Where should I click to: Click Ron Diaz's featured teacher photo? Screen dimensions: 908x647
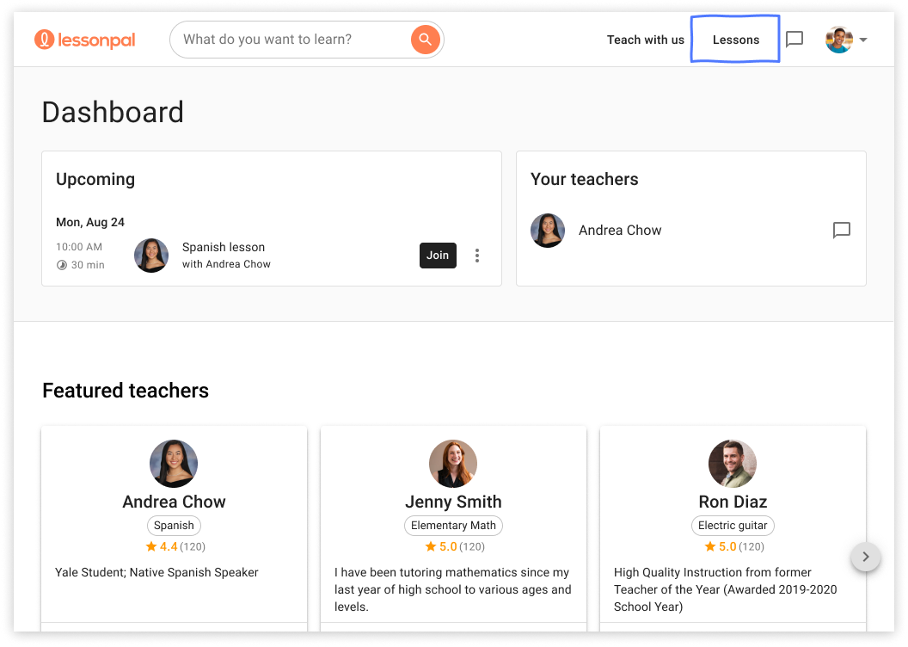pyautogui.click(x=733, y=464)
